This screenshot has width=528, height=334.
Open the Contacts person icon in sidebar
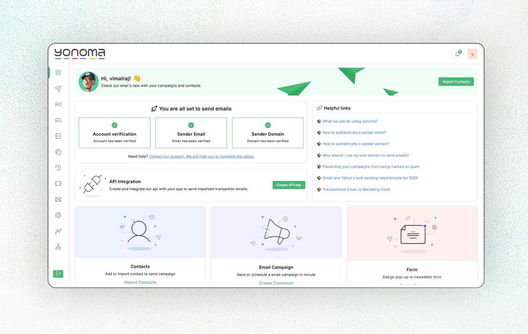(x=58, y=104)
